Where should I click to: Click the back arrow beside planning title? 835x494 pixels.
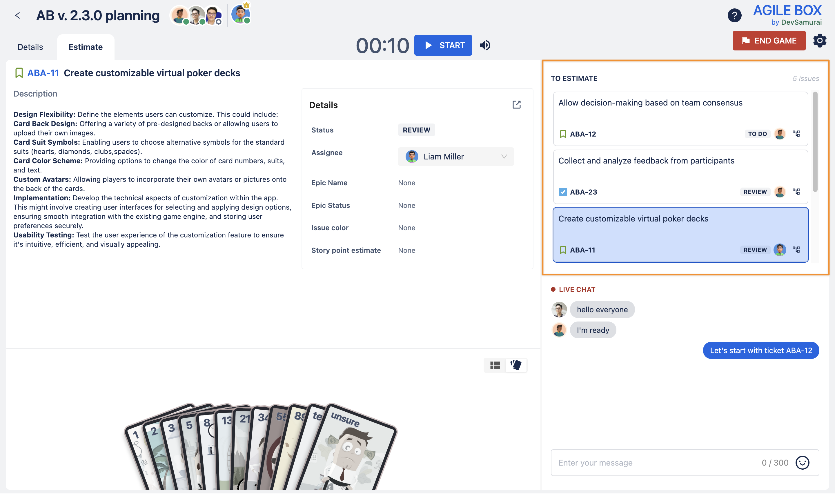(18, 15)
